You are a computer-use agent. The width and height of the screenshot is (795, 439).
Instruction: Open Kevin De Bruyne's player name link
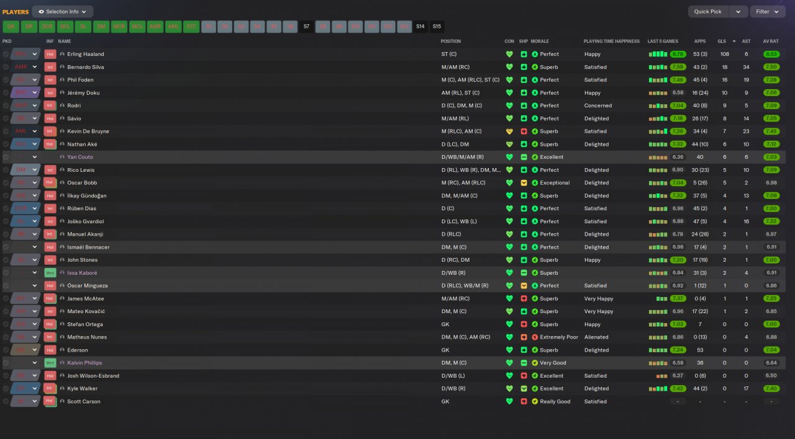click(88, 131)
